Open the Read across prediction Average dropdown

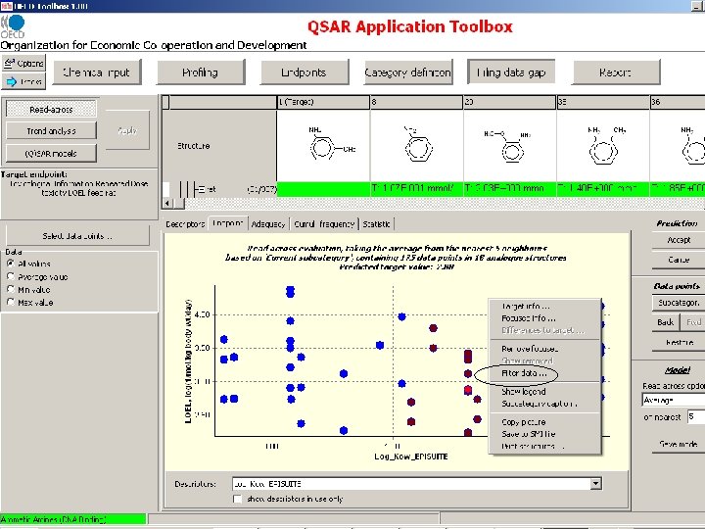pos(673,400)
